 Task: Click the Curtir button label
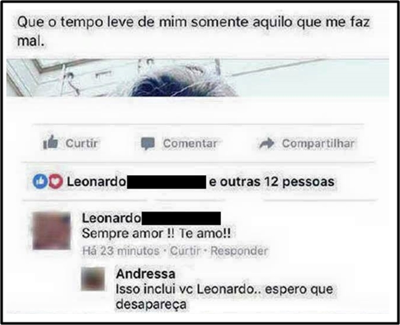coord(81,143)
